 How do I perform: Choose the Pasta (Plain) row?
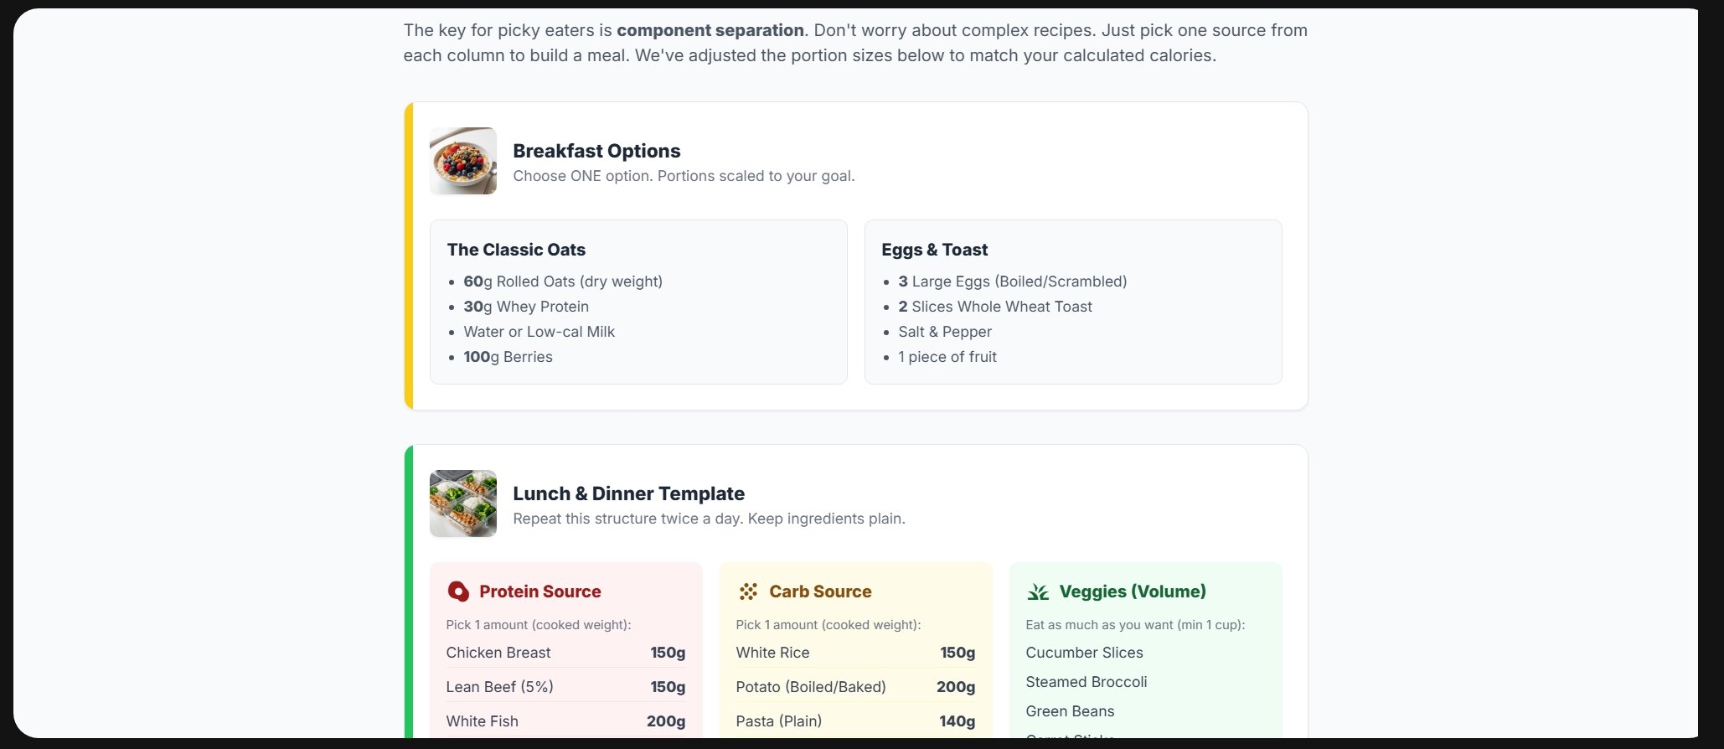[855, 721]
